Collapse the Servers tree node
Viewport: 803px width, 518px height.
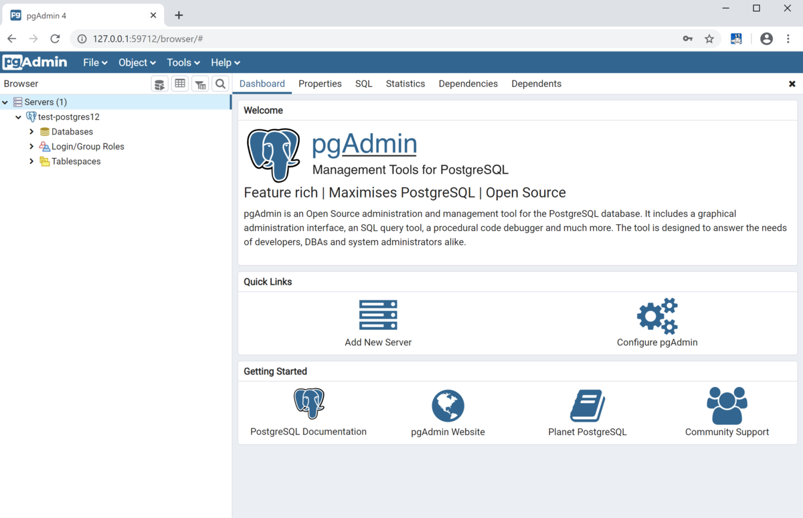pos(5,102)
